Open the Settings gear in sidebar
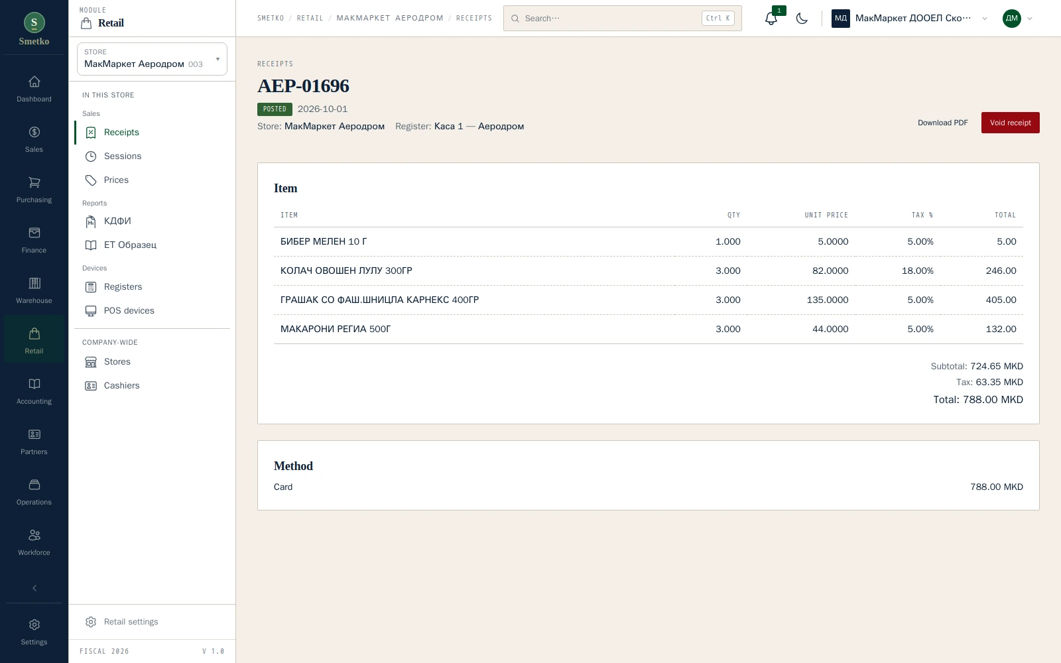Image resolution: width=1061 pixels, height=663 pixels. (34, 625)
